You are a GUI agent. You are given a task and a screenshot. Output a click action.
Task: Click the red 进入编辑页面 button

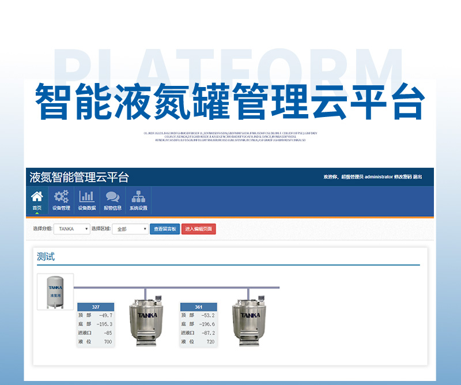click(x=199, y=229)
